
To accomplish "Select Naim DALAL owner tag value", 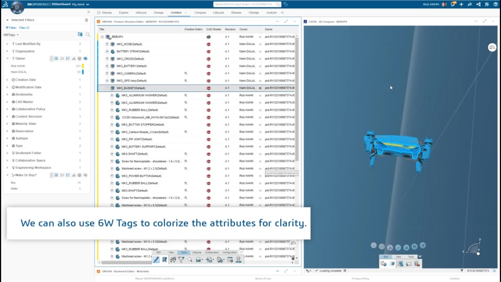I will [19, 72].
